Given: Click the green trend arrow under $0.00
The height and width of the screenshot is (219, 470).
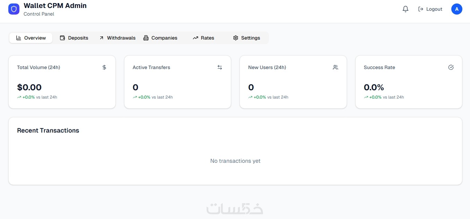Looking at the screenshot, I should [x=19, y=97].
